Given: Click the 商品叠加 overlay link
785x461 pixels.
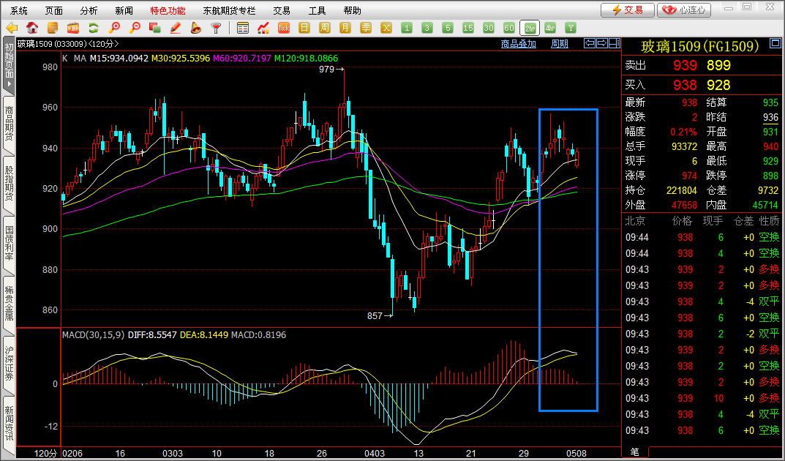Looking at the screenshot, I should 518,44.
